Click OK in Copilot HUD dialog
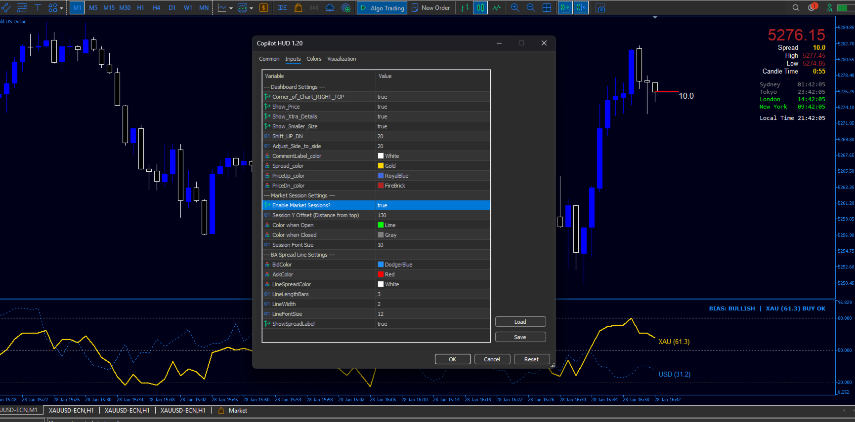855x422 pixels. 453,359
